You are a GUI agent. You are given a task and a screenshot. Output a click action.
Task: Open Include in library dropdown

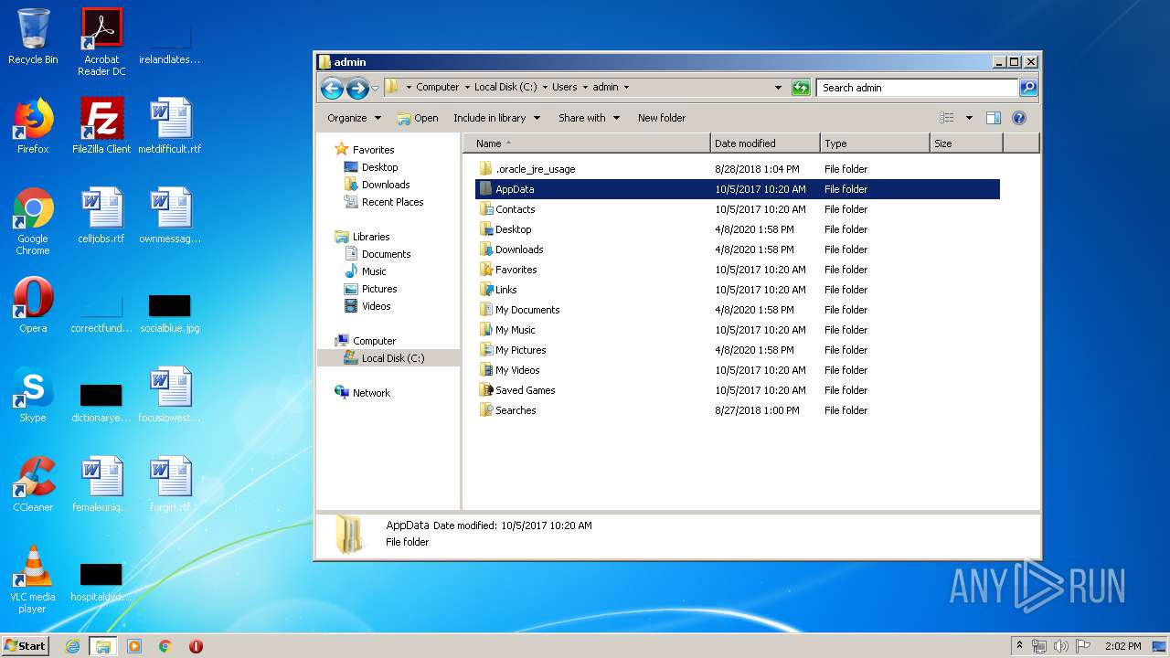496,118
